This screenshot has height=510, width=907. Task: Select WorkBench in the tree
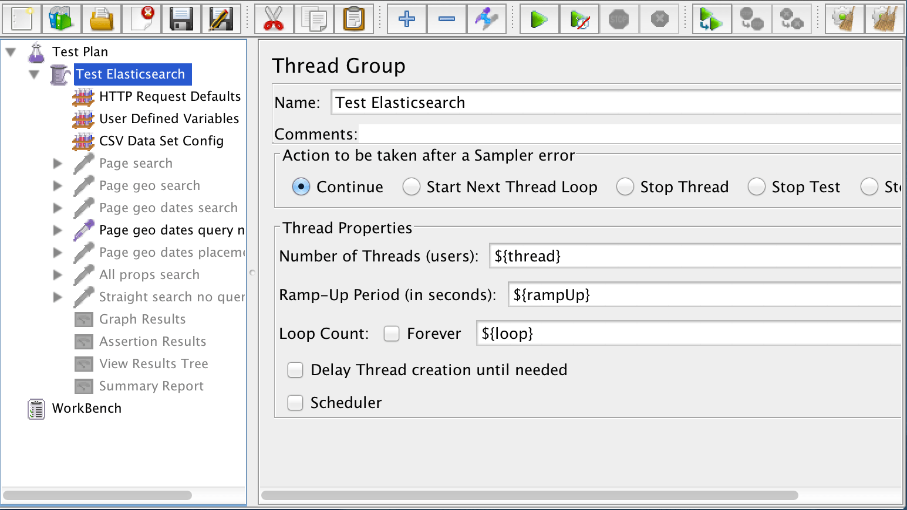coord(86,408)
